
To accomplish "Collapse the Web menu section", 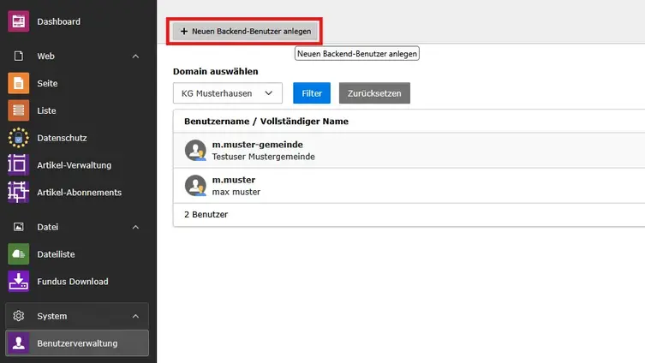I will coord(135,57).
